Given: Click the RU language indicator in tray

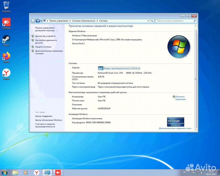Looking at the screenshot, I should pos(184,172).
